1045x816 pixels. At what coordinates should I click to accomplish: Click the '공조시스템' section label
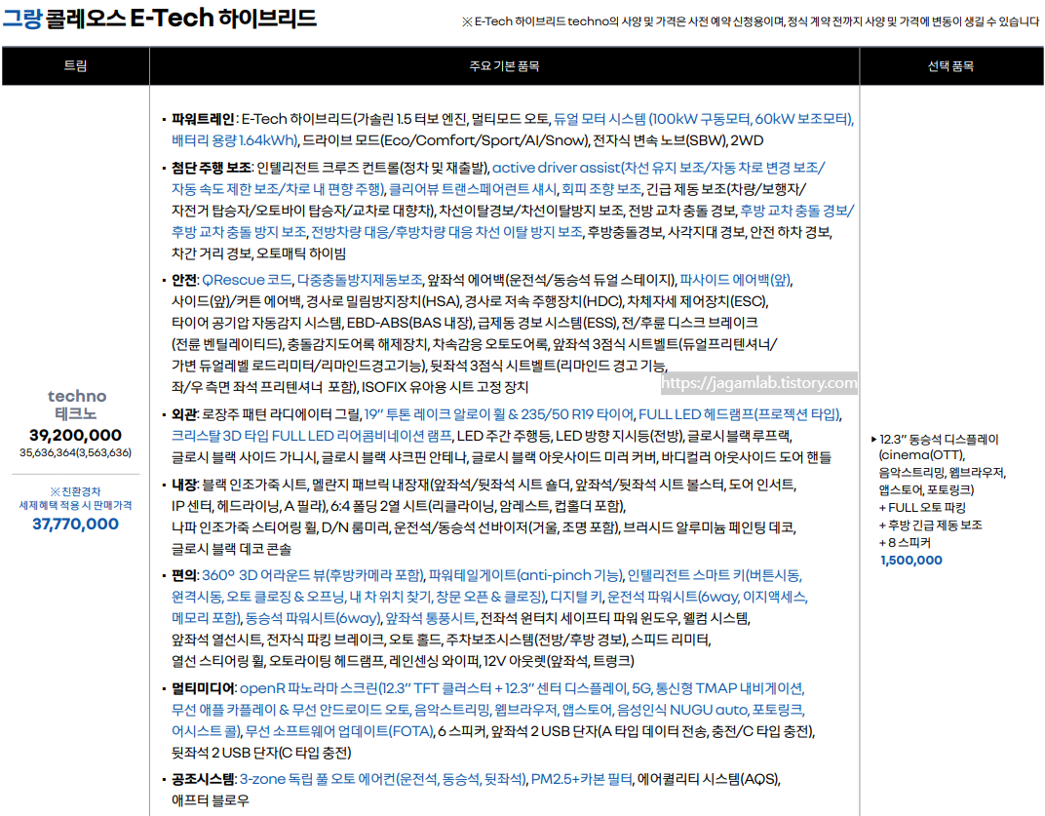click(204, 779)
